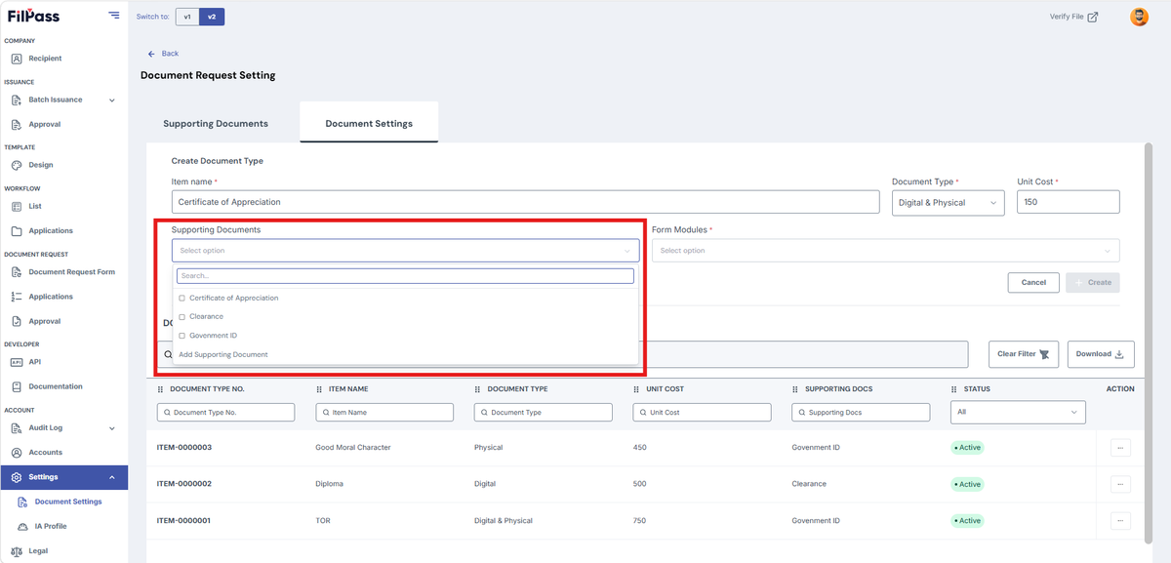The image size is (1171, 563).
Task: Click the Documentation icon
Action: coord(17,386)
